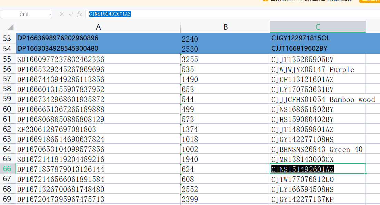Select row 53 header
Image resolution: width=380 pixels, height=205 pixels.
[x=7, y=38]
